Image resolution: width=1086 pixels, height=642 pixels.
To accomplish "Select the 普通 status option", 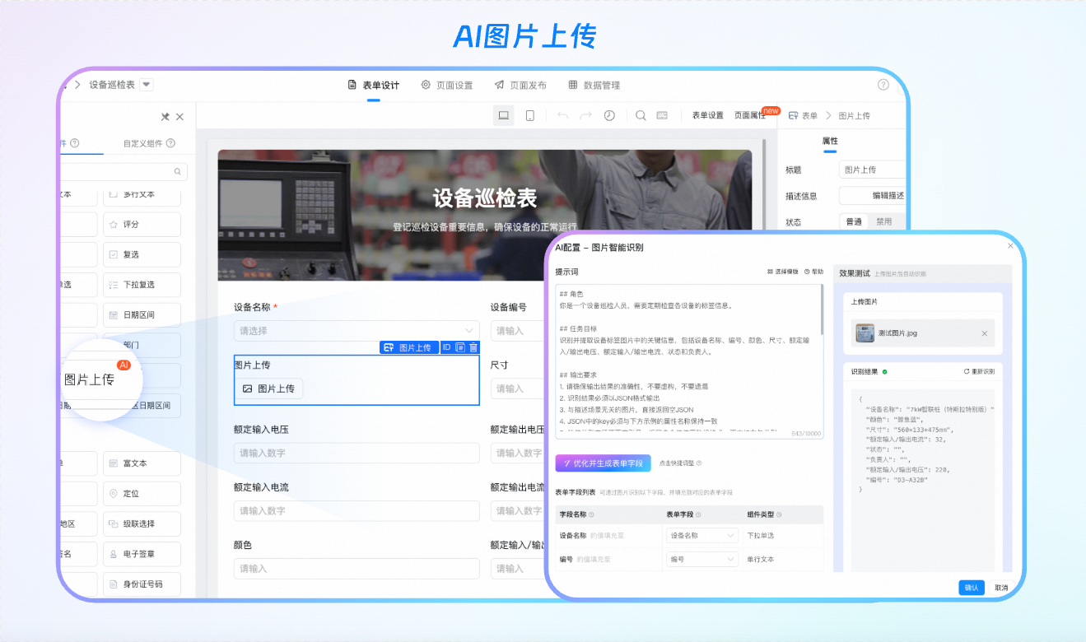I will tap(854, 222).
